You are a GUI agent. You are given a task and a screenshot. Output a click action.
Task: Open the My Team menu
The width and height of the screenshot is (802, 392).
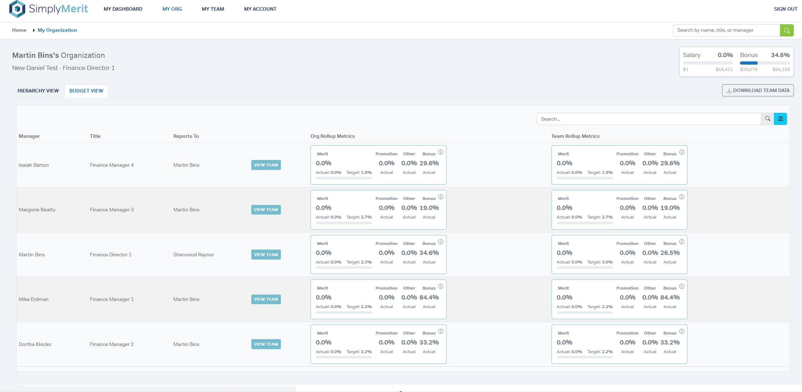click(213, 9)
